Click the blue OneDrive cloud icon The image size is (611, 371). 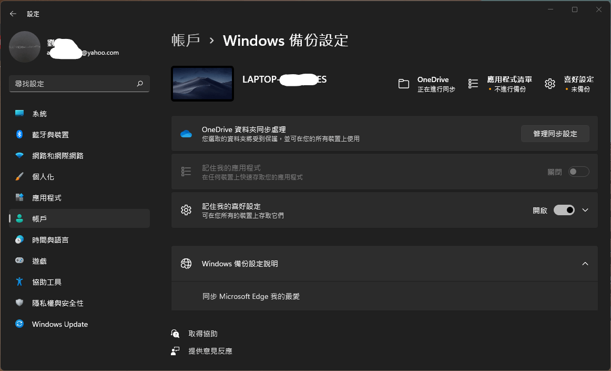tap(186, 134)
